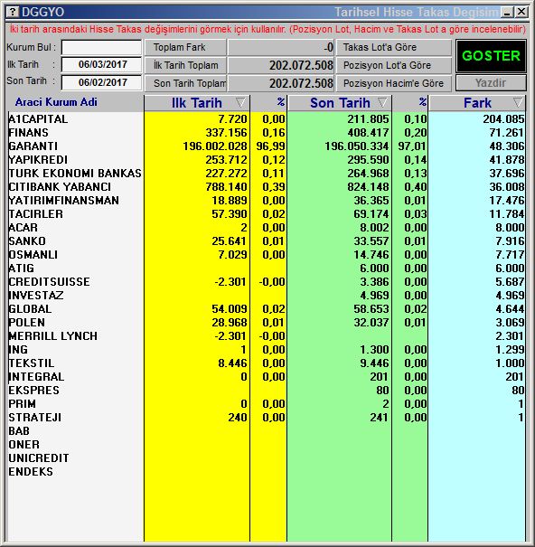Screen dimensions: 535x547
Task: Select Takas Lot'a Göre option
Action: click(x=393, y=47)
